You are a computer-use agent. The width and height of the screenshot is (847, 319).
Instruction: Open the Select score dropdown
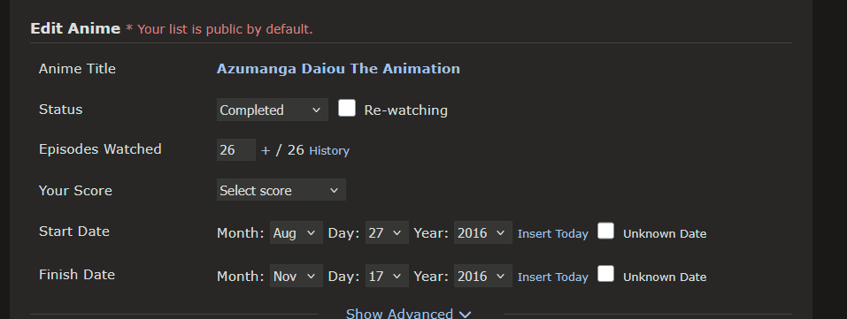(281, 190)
